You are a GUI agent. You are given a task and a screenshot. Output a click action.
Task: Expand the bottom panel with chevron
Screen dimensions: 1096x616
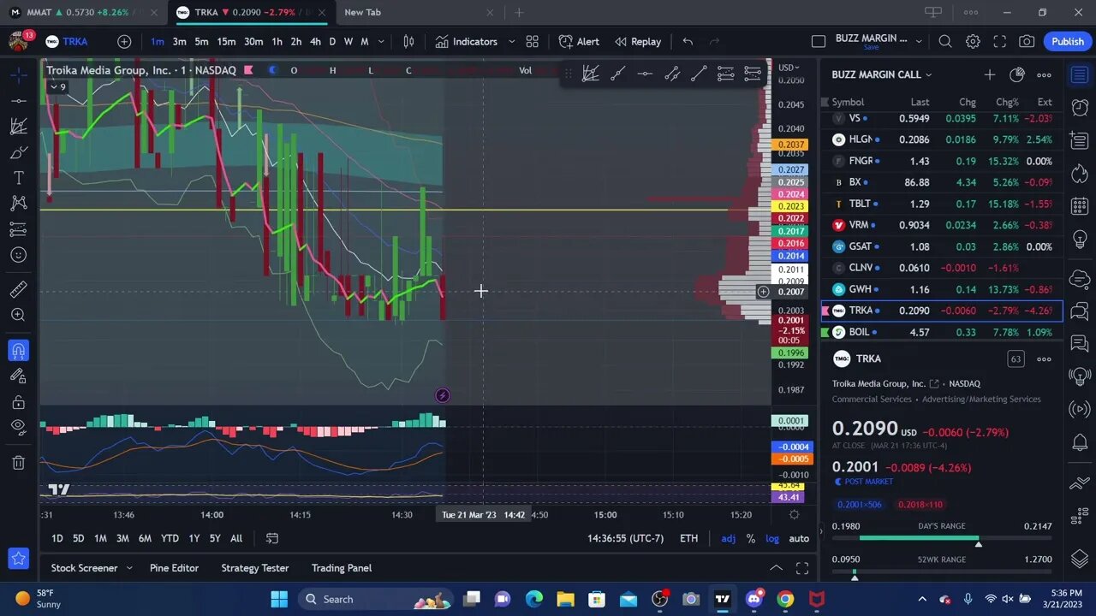776,568
